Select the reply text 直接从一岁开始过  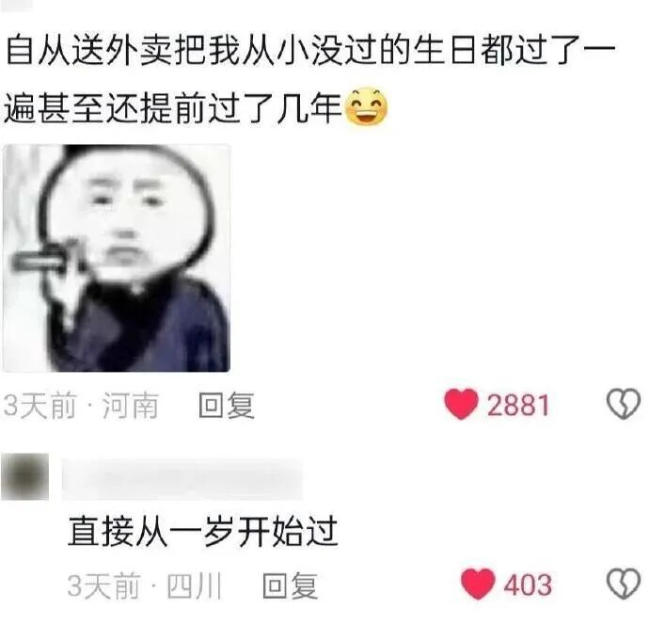[x=203, y=532]
